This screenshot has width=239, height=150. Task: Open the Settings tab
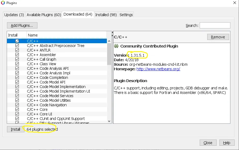click(x=126, y=15)
